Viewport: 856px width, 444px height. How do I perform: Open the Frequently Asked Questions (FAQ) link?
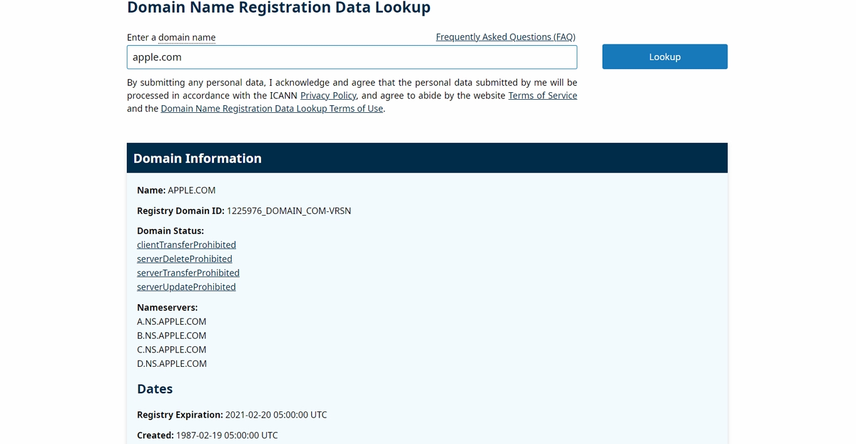(x=505, y=37)
